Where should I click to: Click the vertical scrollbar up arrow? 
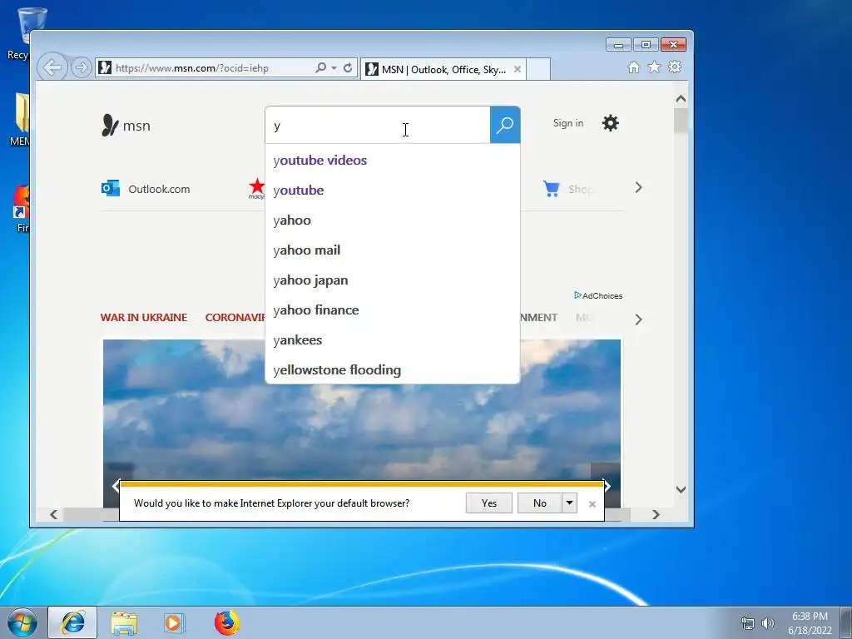(681, 99)
